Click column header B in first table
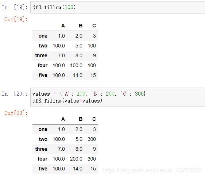 click(81, 26)
